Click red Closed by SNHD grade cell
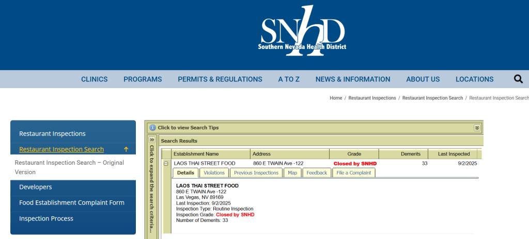This screenshot has height=239, width=529. (355, 164)
